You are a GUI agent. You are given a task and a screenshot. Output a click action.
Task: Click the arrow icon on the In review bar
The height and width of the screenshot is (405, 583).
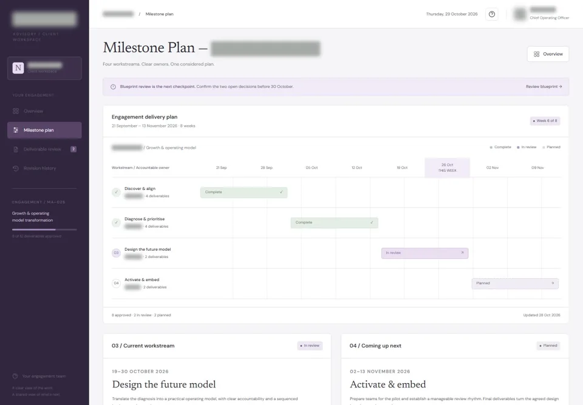pos(462,253)
